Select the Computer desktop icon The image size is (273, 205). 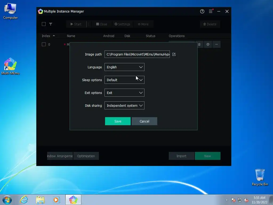click(x=10, y=11)
